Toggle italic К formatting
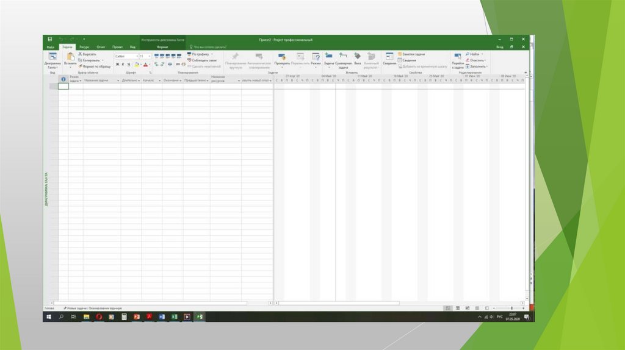This screenshot has height=350, width=625. tap(123, 65)
